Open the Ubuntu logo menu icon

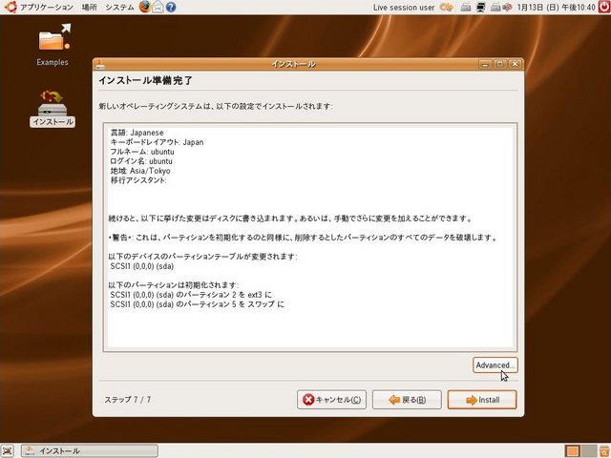[11, 7]
